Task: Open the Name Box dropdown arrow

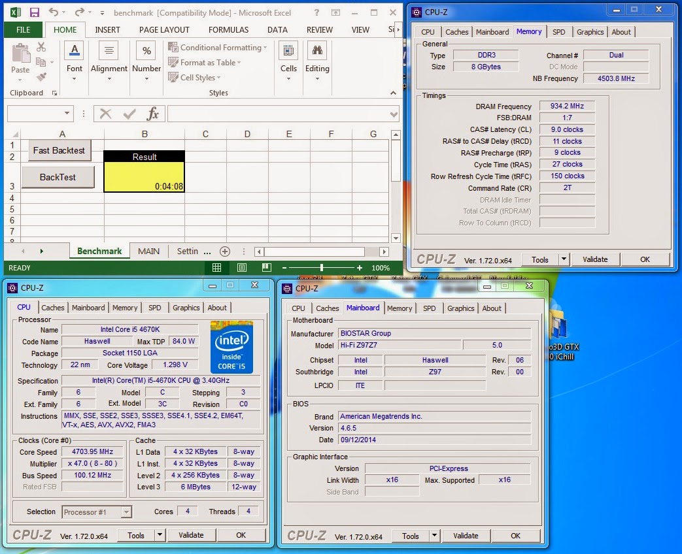Action: 67,114
